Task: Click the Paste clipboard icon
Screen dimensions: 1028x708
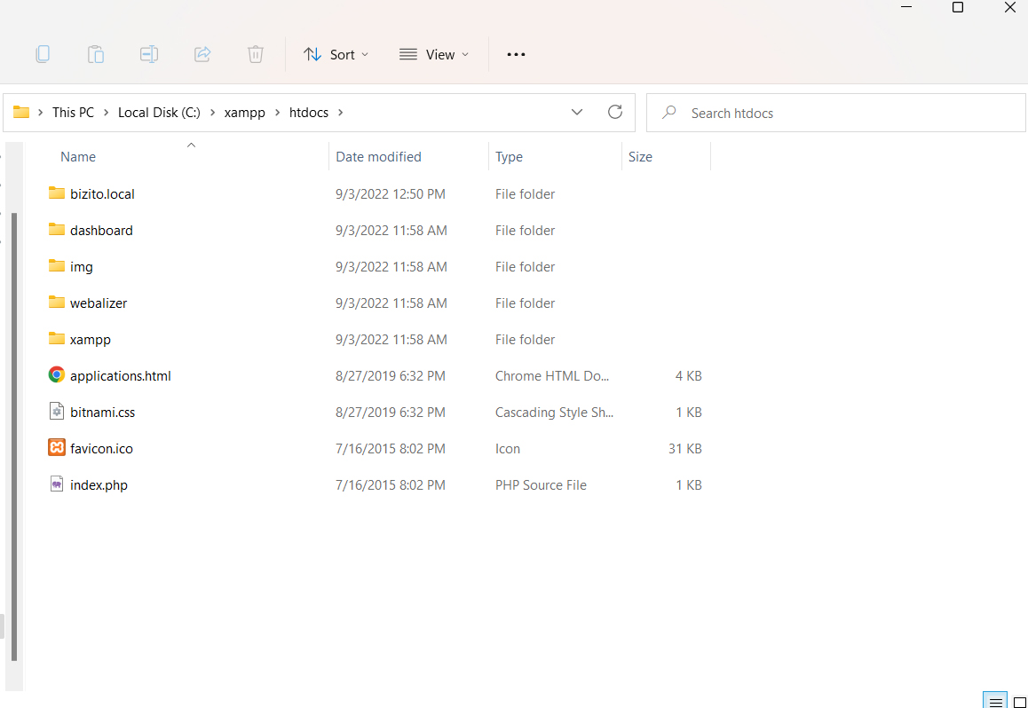Action: click(x=96, y=54)
